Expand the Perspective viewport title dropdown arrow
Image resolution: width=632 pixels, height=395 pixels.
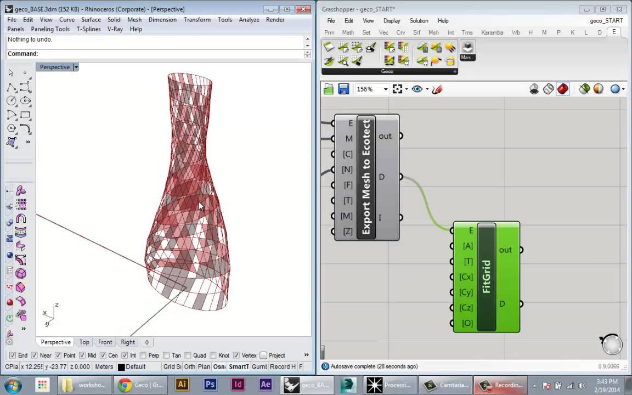click(x=76, y=67)
